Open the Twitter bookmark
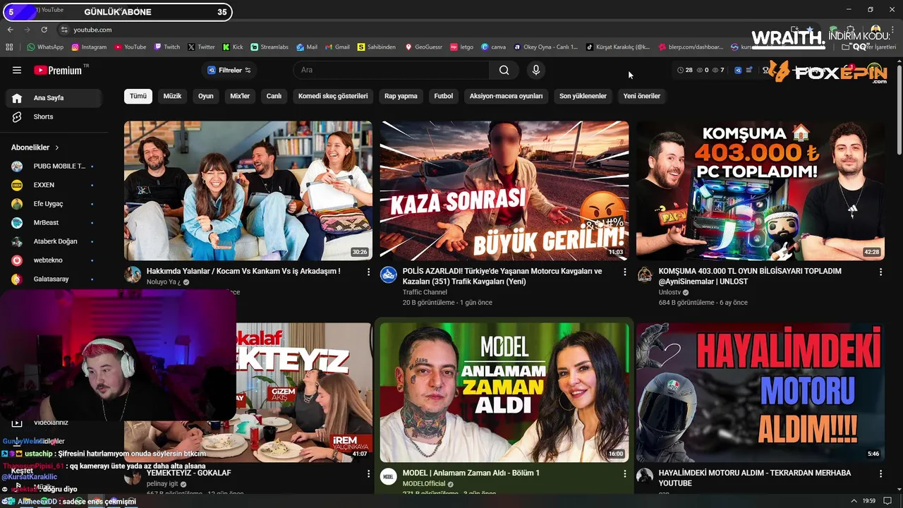This screenshot has width=903, height=508. [x=201, y=47]
